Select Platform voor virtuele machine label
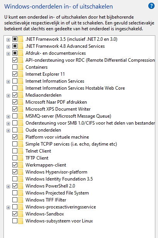 57,137
